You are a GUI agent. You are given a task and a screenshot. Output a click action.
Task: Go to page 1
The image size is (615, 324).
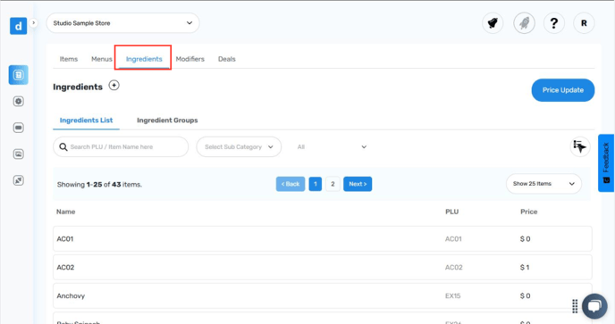point(316,184)
